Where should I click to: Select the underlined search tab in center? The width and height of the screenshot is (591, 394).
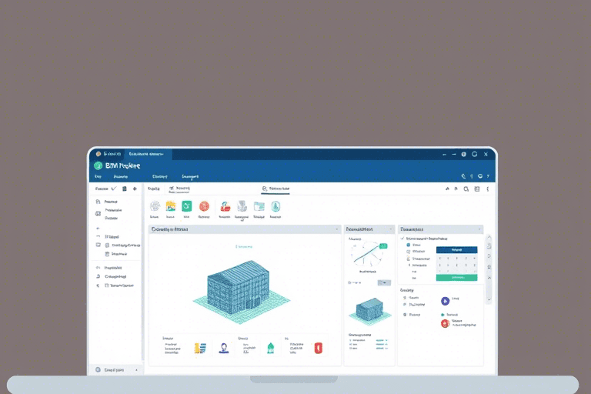(275, 188)
